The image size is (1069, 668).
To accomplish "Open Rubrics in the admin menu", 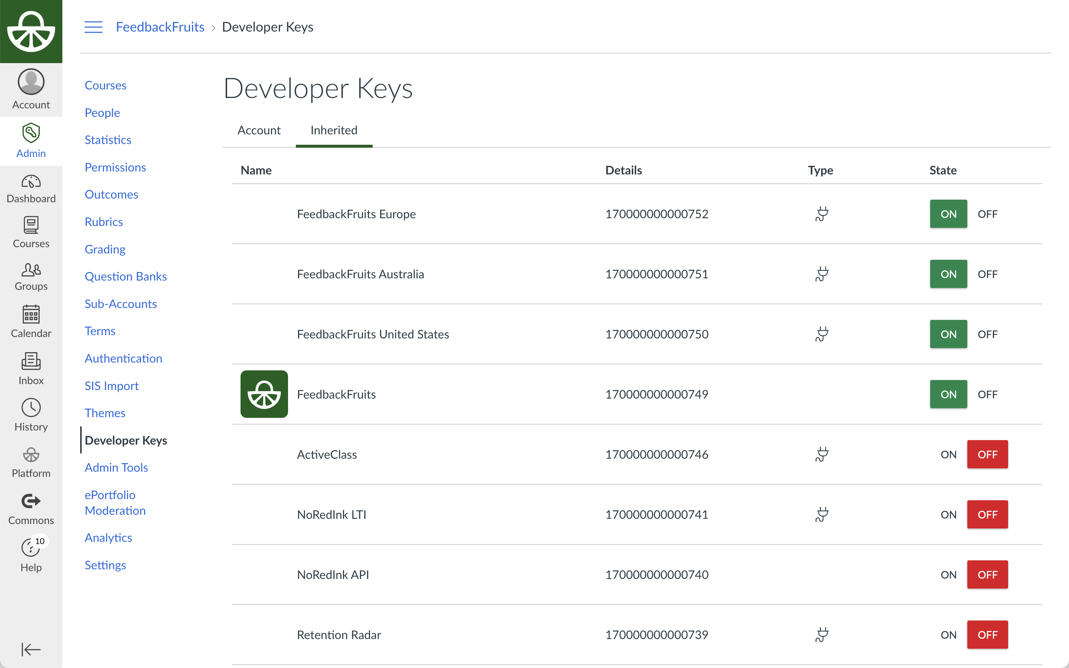I will [x=104, y=222].
